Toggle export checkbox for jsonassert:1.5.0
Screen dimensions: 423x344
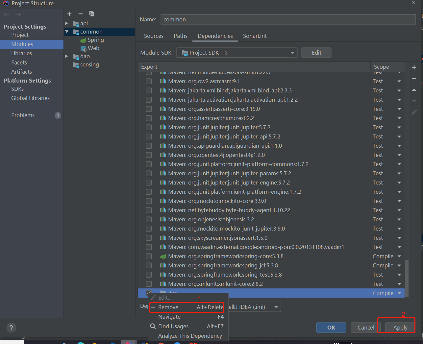pos(149,238)
